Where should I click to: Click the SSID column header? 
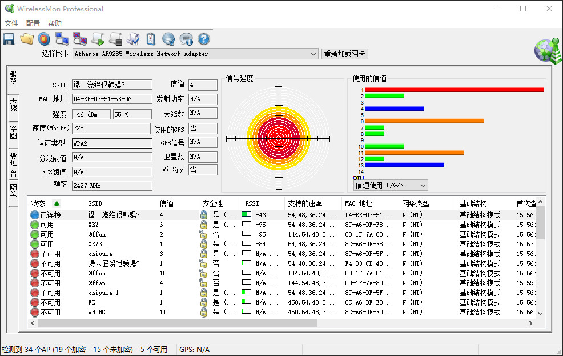pos(95,203)
